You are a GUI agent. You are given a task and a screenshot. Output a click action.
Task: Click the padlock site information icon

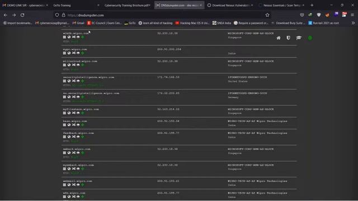[x=63, y=15]
